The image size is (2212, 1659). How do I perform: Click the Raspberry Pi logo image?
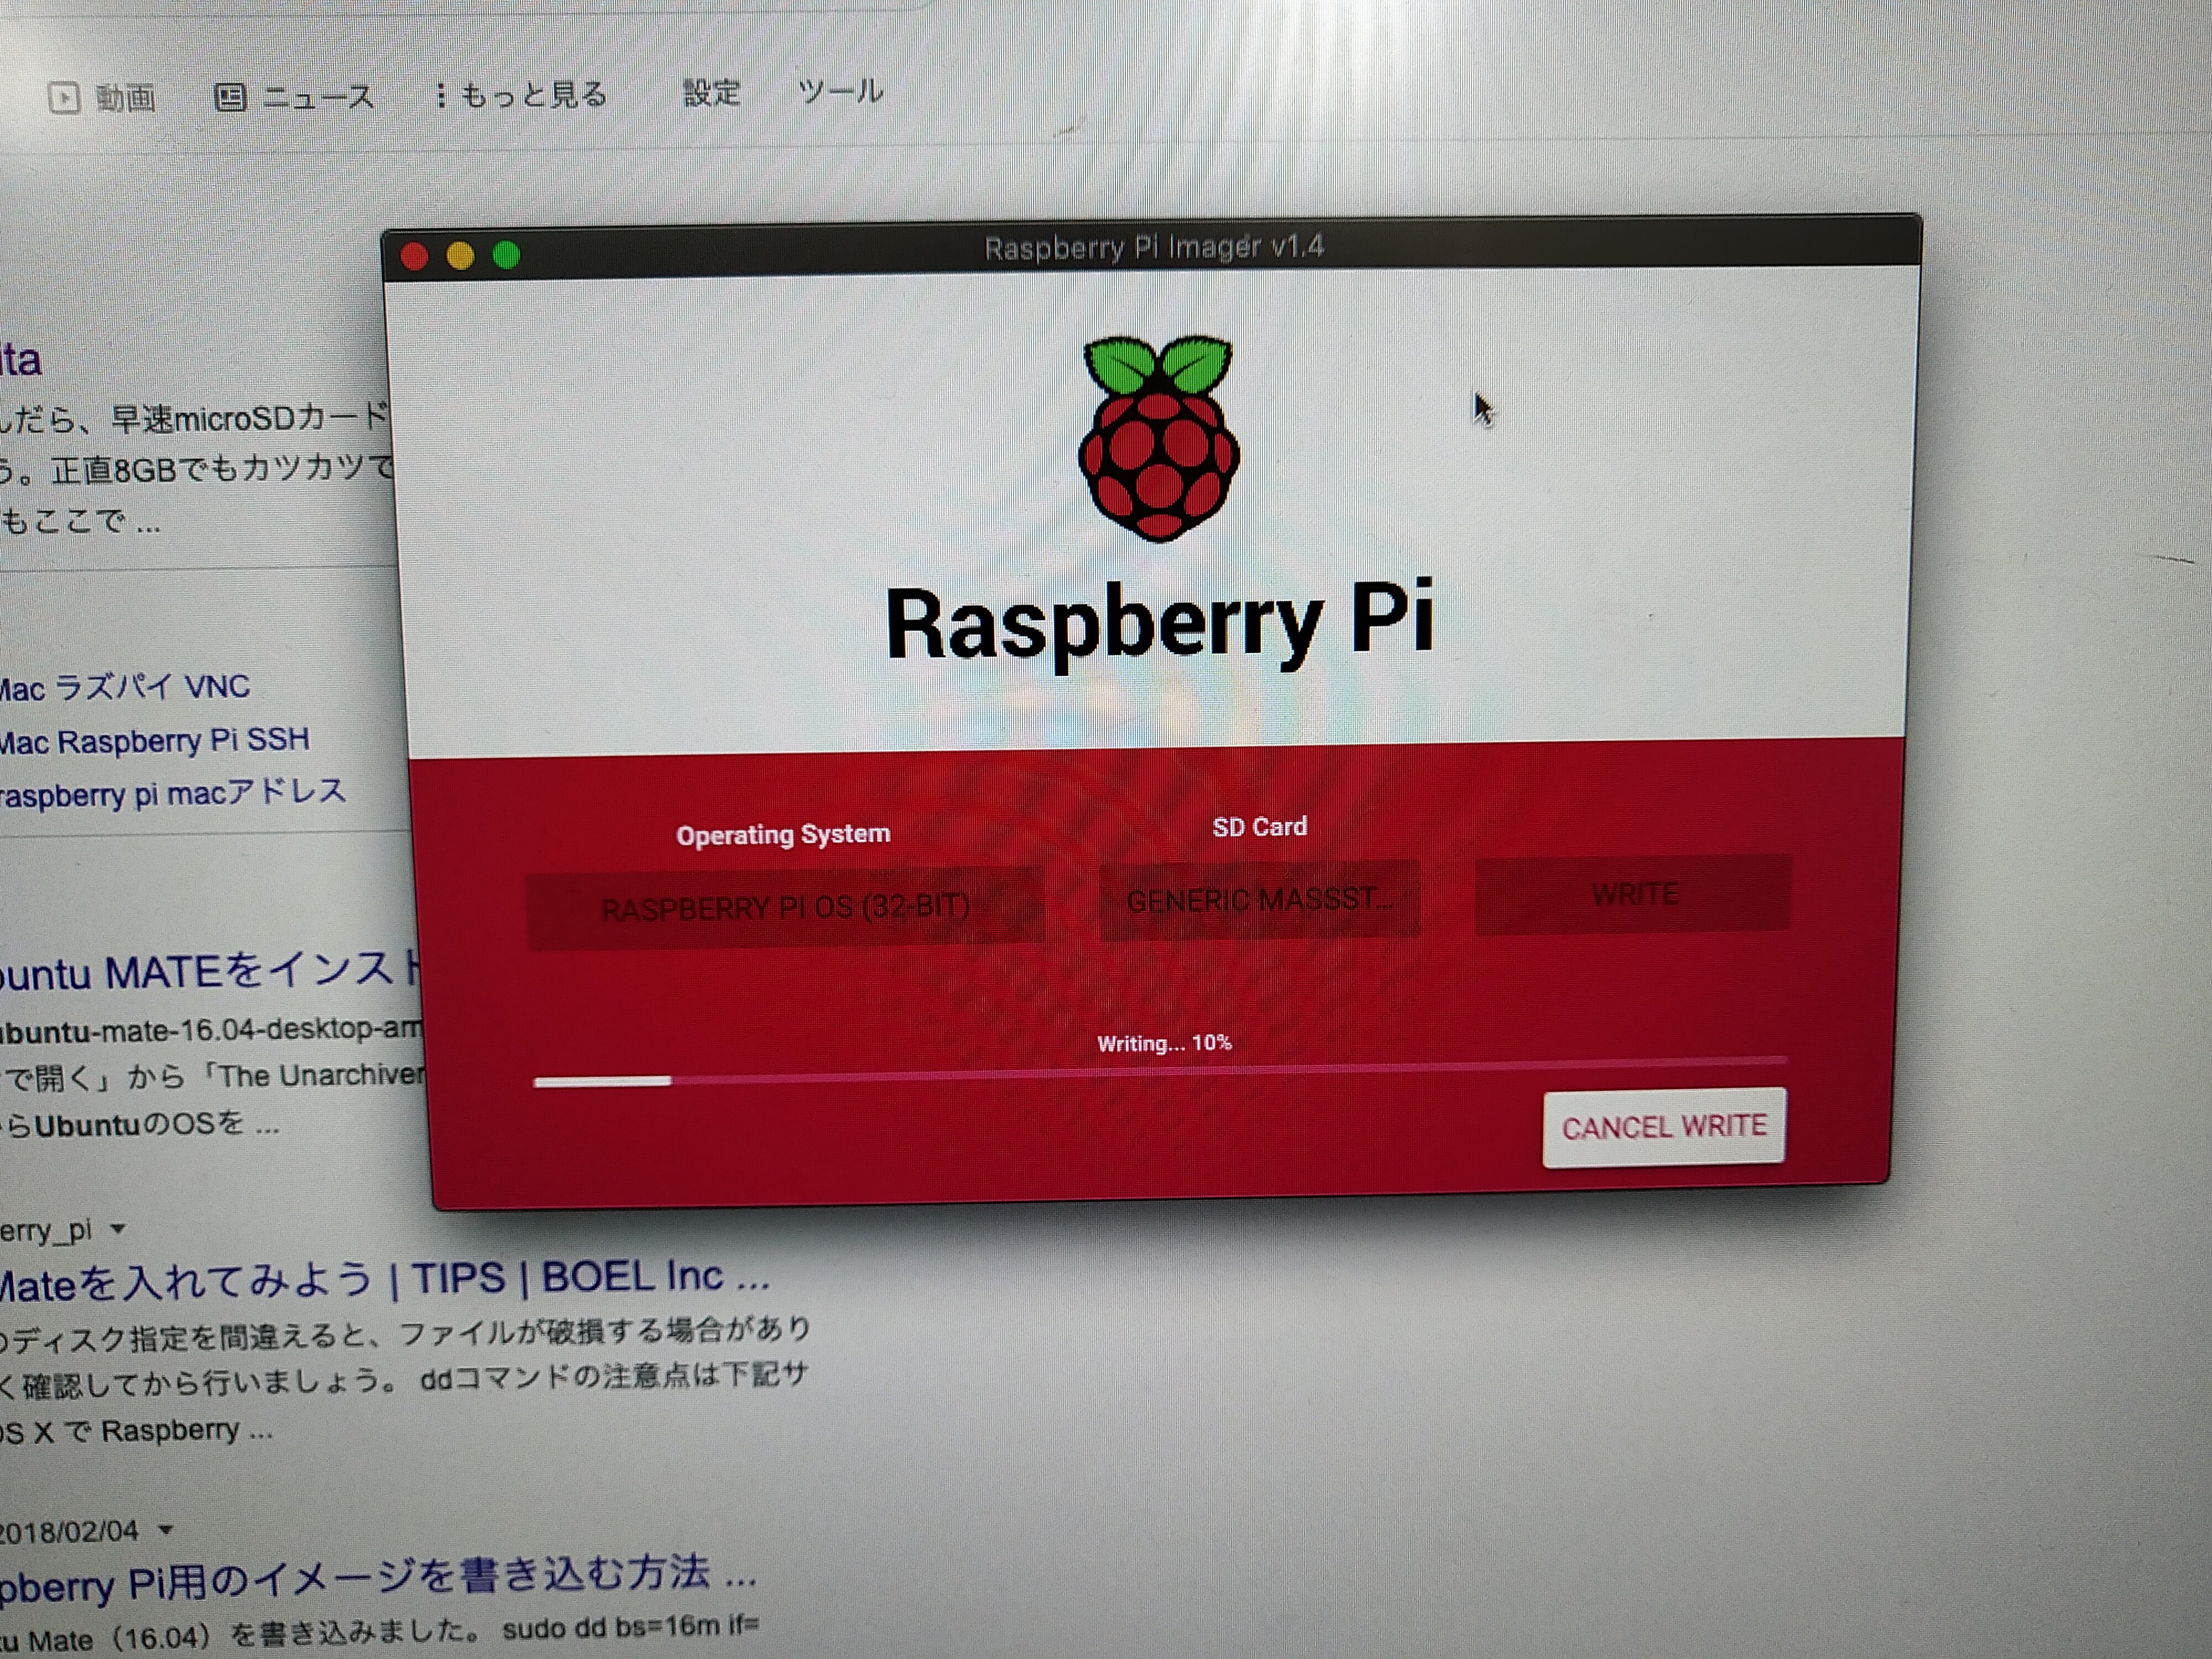(1158, 438)
